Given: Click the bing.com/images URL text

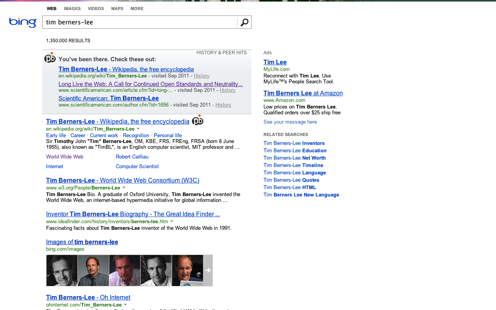Looking at the screenshot, I should click(65, 249).
